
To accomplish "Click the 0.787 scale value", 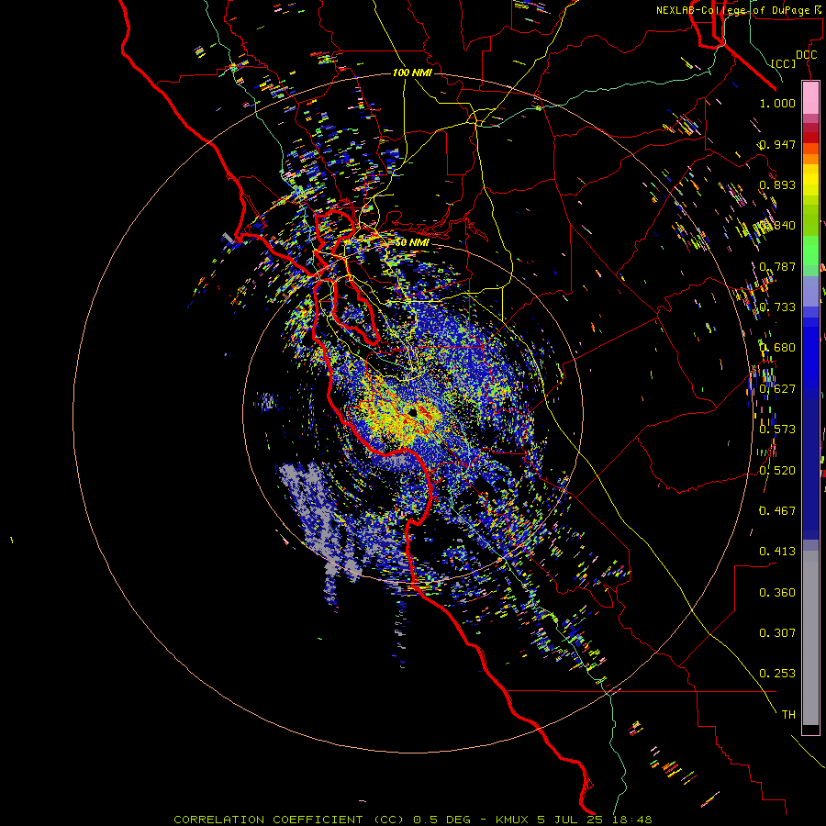I will point(777,266).
